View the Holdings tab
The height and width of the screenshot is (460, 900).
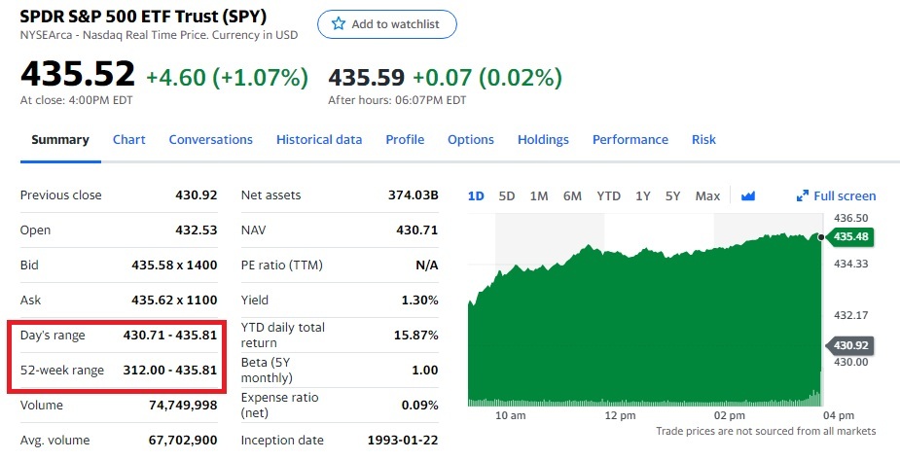pos(543,139)
